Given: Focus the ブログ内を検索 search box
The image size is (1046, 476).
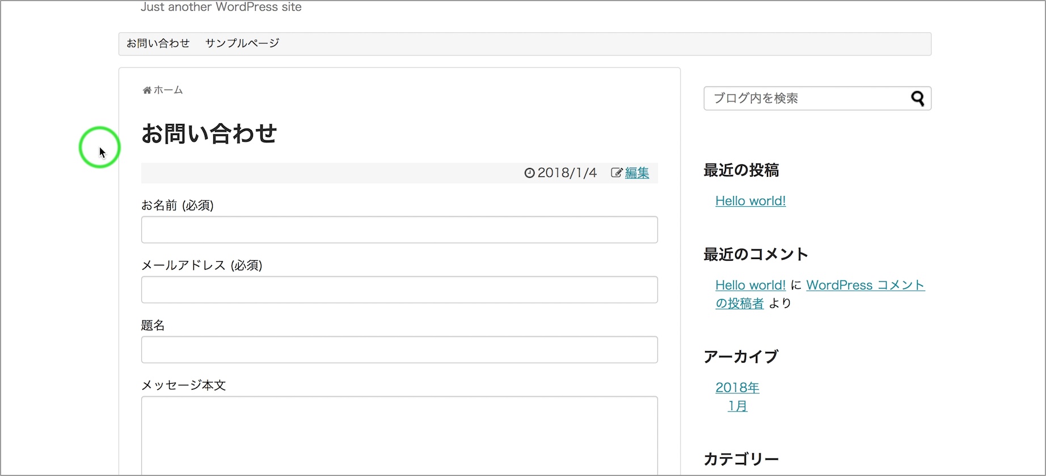Looking at the screenshot, I should pos(805,99).
